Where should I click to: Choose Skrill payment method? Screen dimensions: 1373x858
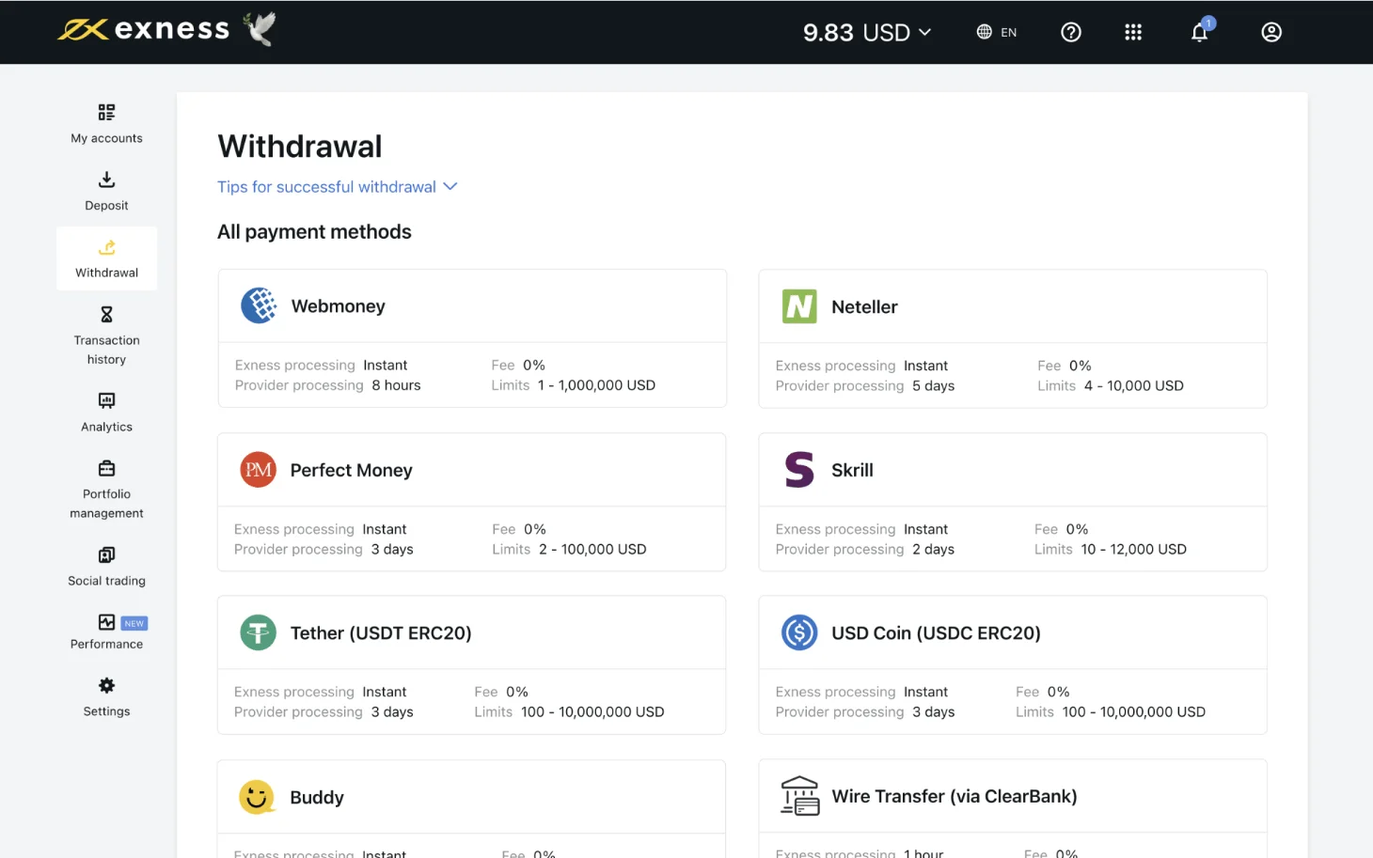1013,502
